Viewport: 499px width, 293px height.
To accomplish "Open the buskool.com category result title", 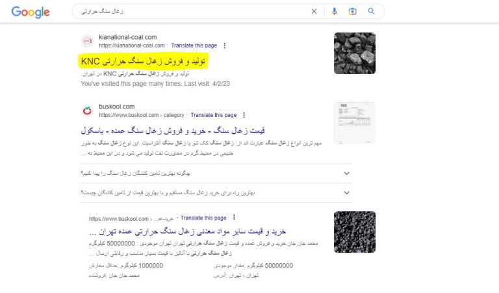I will click(173, 131).
